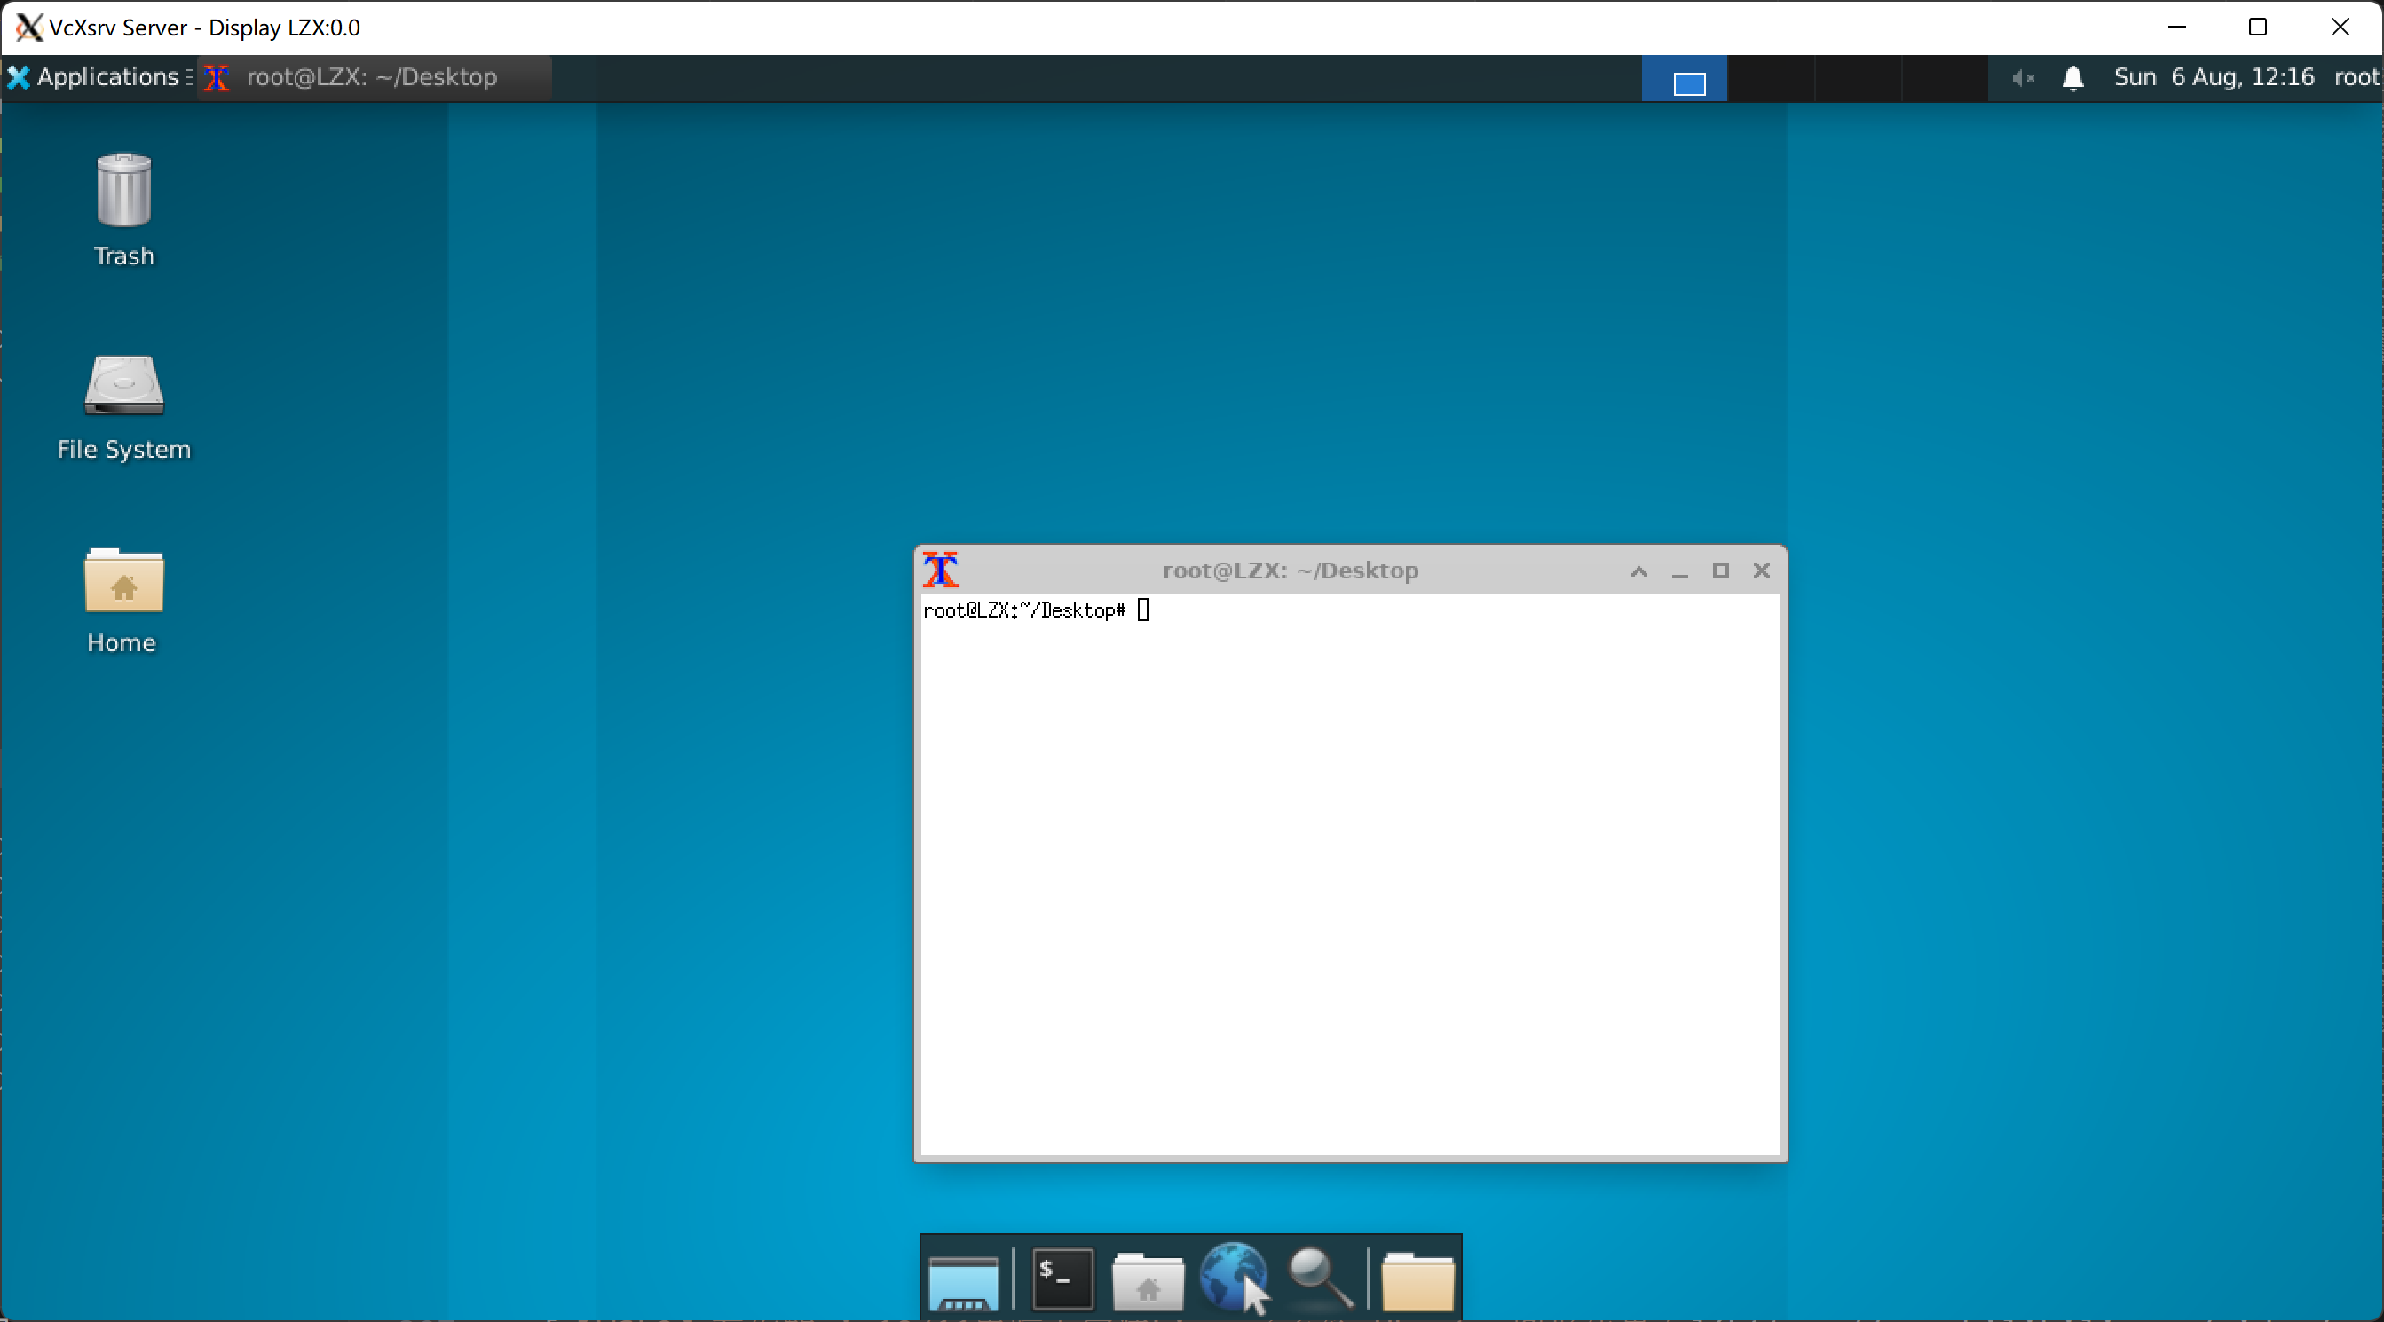Select root@LZX taskbar window button
The image size is (2384, 1322).
372,77
